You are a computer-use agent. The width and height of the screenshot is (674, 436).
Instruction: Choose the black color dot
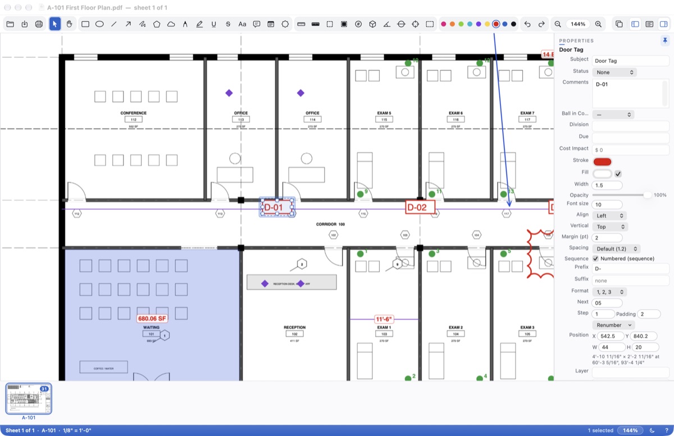point(513,24)
